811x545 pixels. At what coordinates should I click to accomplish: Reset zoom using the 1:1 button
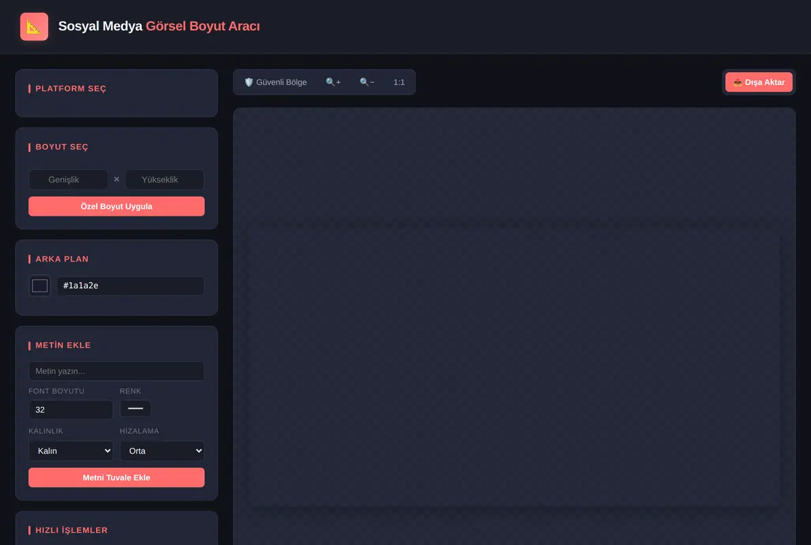point(399,82)
